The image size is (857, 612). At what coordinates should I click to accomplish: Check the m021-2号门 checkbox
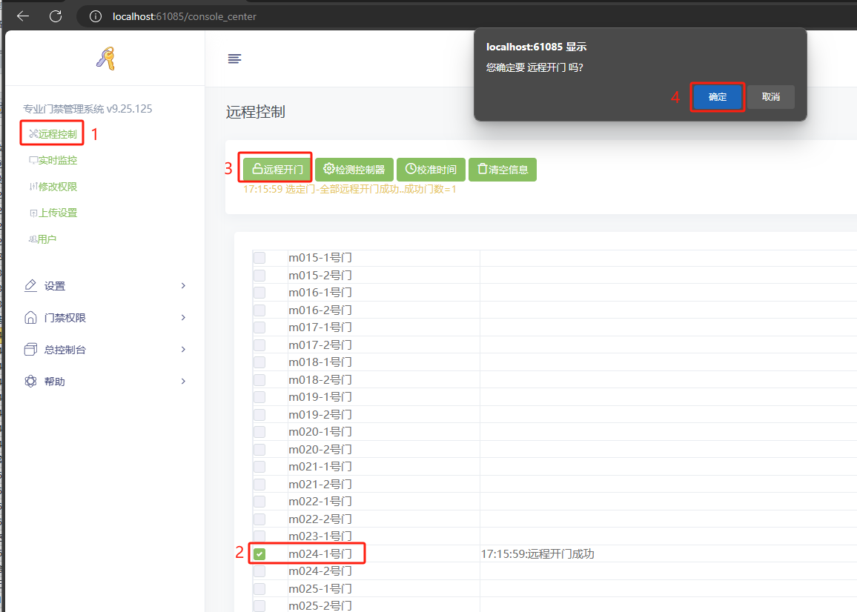[259, 485]
